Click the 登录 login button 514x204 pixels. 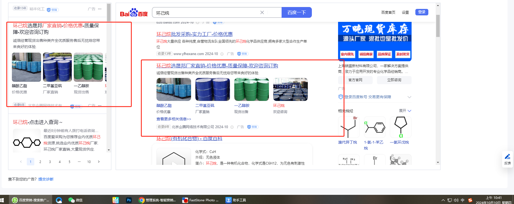(422, 12)
